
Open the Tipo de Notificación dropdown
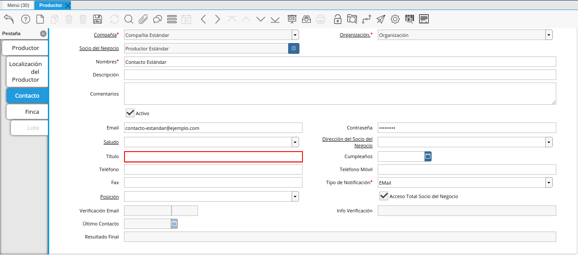(549, 183)
